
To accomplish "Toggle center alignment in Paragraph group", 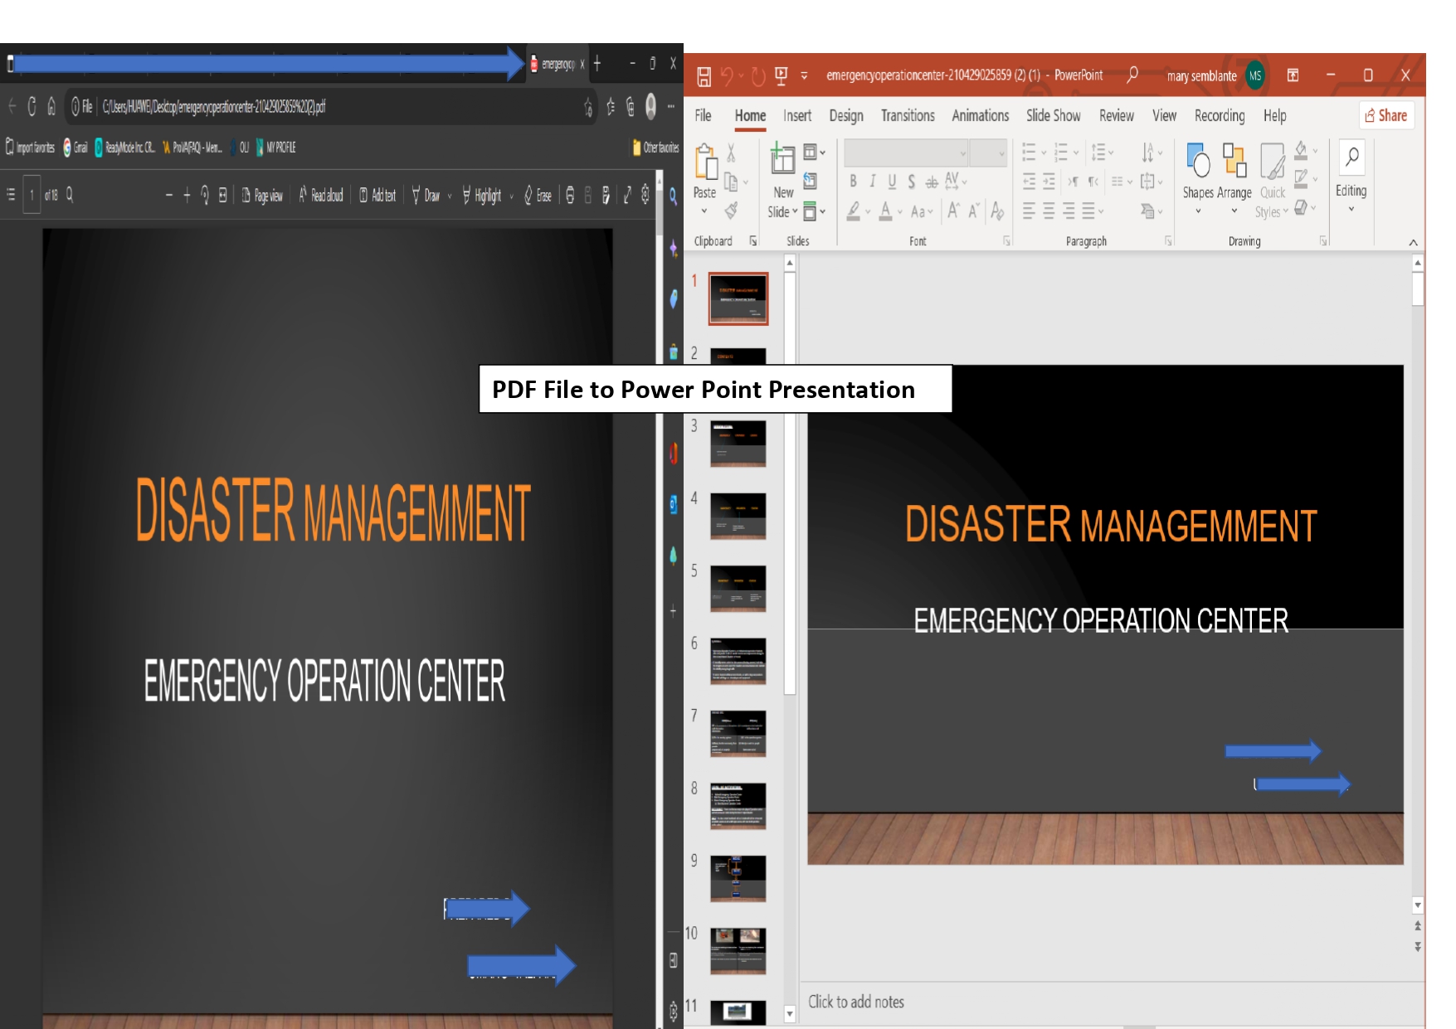I will (1049, 211).
